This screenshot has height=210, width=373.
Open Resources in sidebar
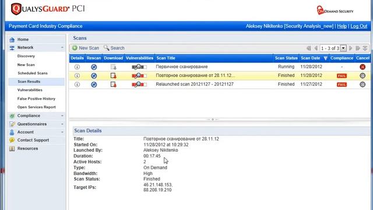[x=27, y=149]
